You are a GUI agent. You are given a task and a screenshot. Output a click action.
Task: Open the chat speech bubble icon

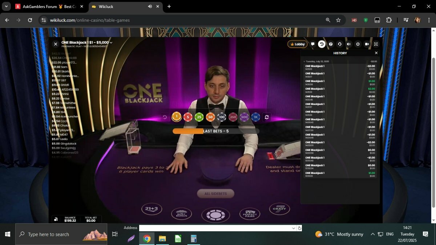pyautogui.click(x=312, y=44)
